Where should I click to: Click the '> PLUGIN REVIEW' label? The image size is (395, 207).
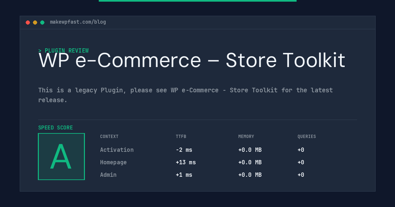(x=64, y=51)
